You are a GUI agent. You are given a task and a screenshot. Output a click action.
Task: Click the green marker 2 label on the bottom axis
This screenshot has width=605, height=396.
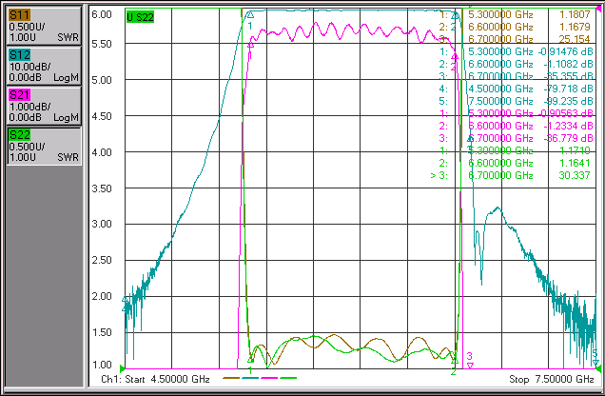click(x=454, y=371)
